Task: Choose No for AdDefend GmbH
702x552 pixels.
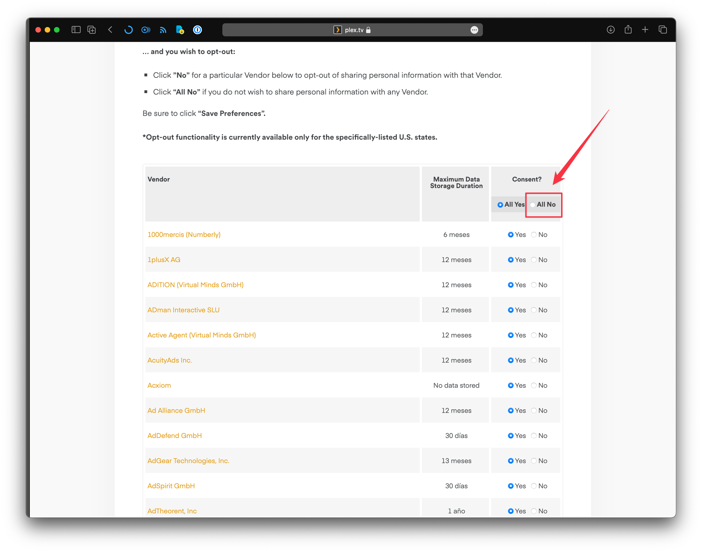Action: coord(534,435)
